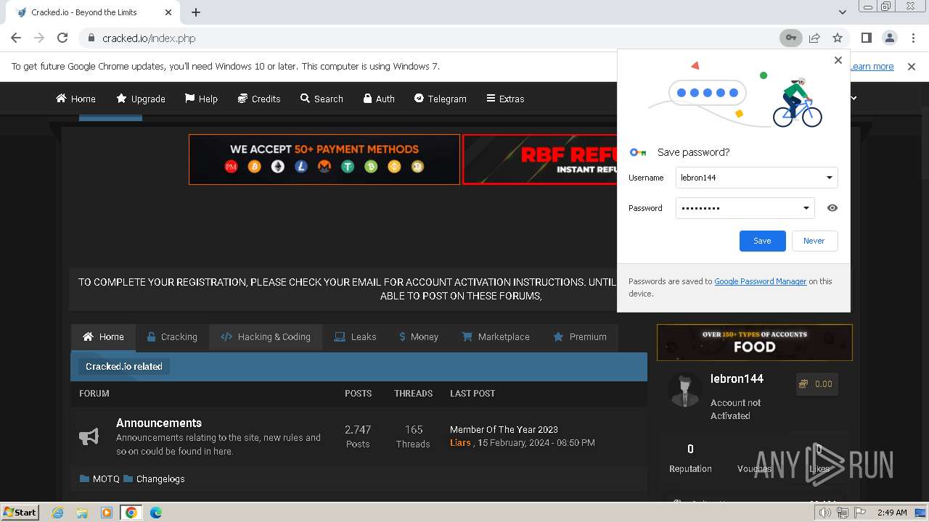Reload the cracked.io page
This screenshot has width=929, height=522.
(x=62, y=38)
